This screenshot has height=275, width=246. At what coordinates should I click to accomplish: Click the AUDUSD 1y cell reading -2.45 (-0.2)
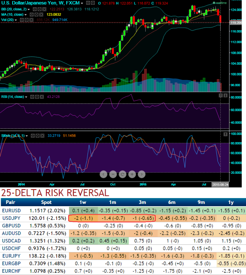[231, 233]
